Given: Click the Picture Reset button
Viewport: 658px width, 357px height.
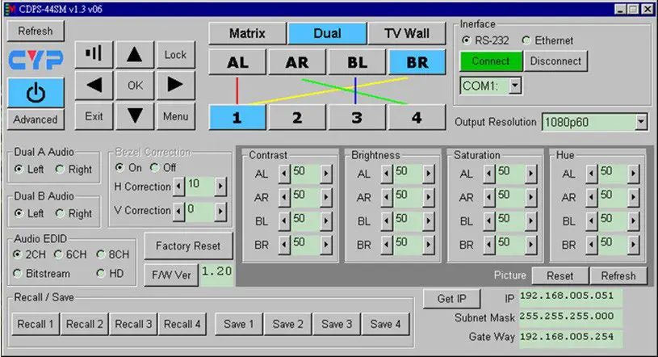Looking at the screenshot, I should (x=560, y=276).
